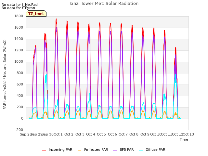
Task: Click the Oct 1 x-axis date label
Action: tap(58, 134)
